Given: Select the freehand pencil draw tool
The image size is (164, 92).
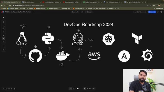Looking at the screenshot, I should [x=4, y=39].
